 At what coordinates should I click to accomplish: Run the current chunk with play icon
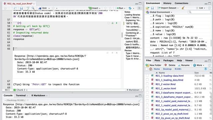[x=116, y=23]
